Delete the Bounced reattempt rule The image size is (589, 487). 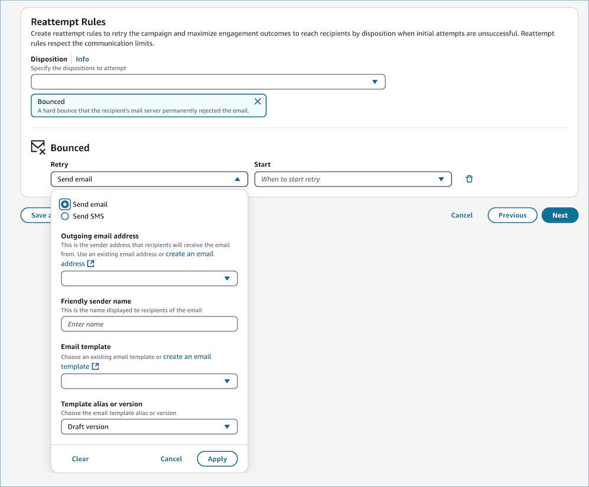pyautogui.click(x=469, y=178)
